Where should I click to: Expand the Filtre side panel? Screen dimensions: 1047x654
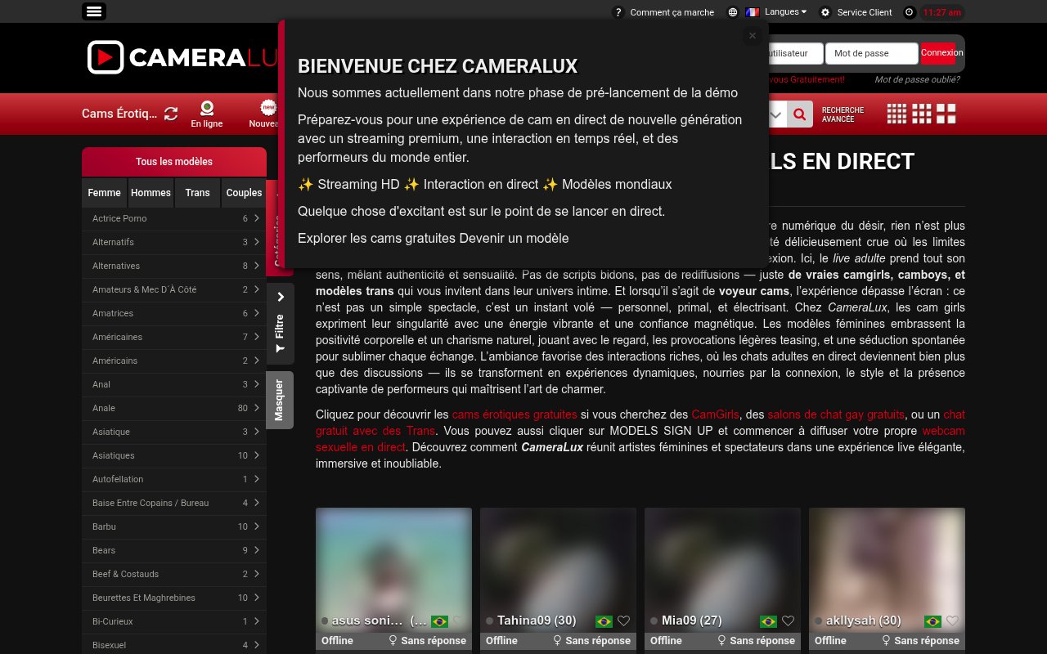pyautogui.click(x=280, y=324)
